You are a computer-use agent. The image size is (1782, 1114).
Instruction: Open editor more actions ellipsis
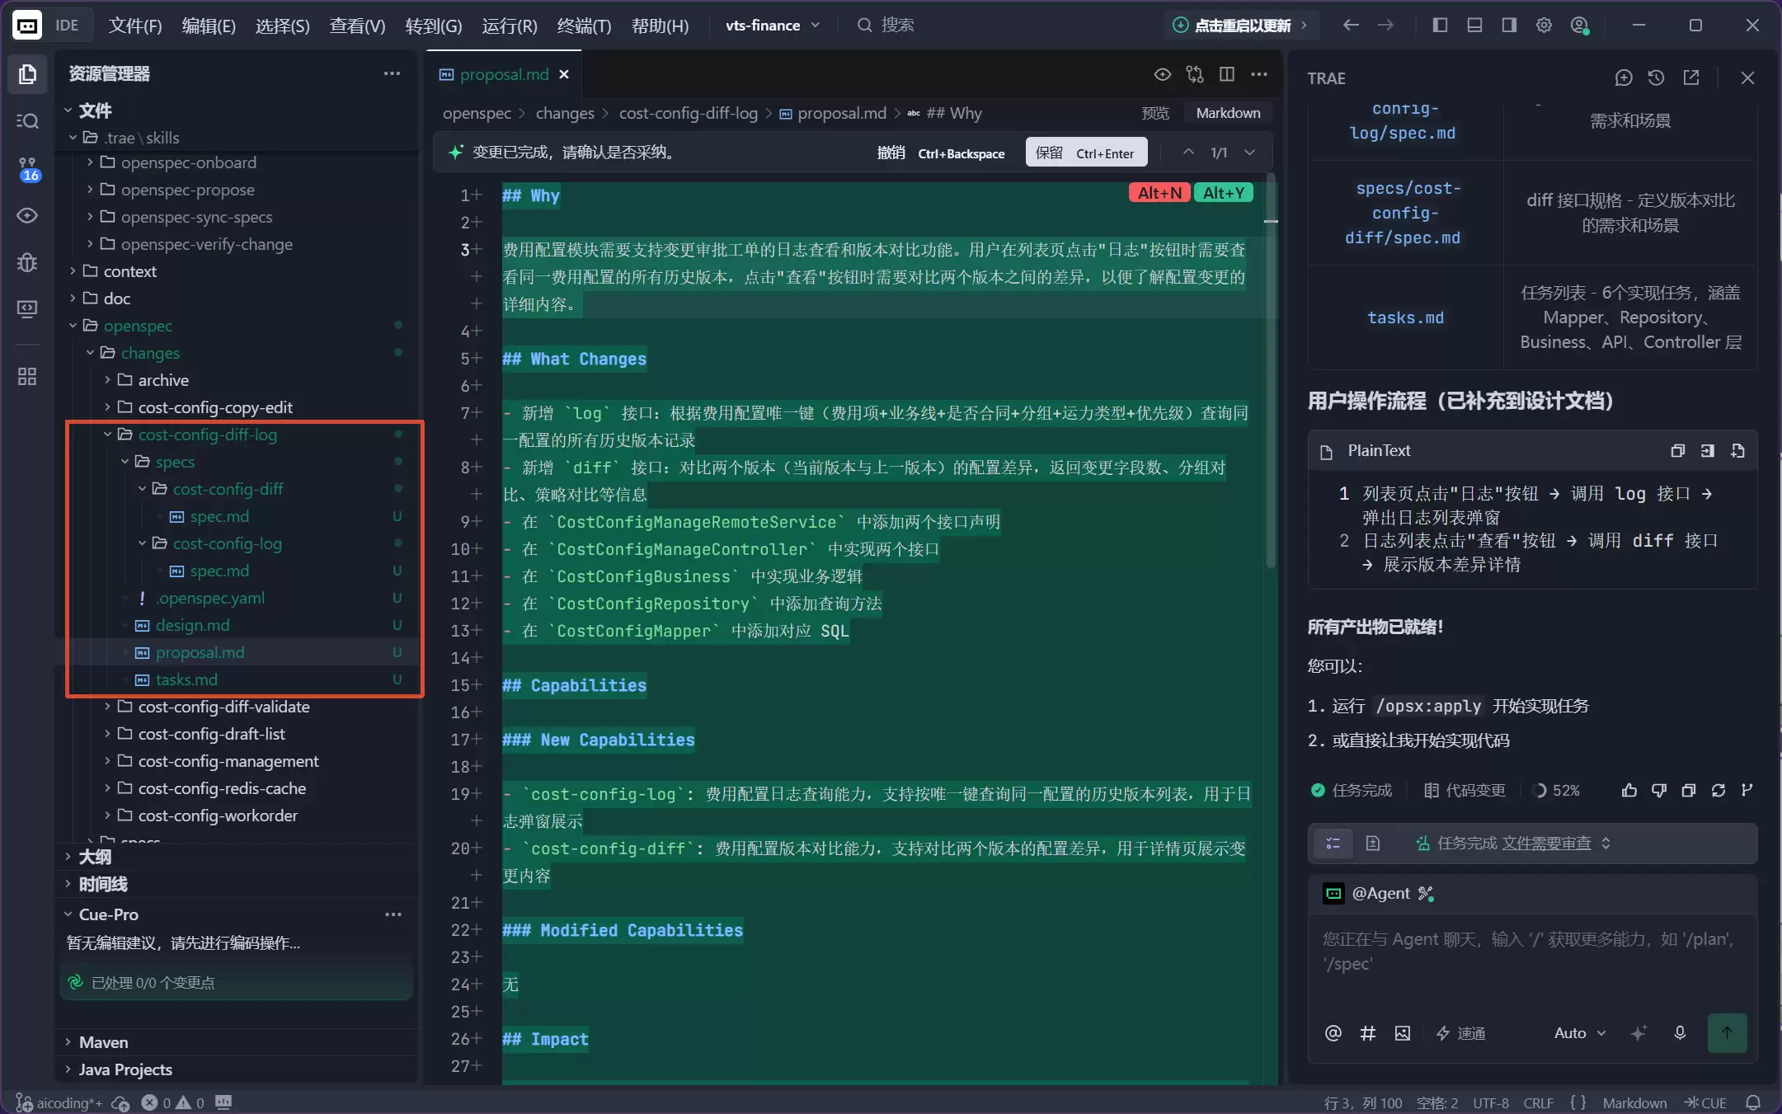click(x=1259, y=74)
